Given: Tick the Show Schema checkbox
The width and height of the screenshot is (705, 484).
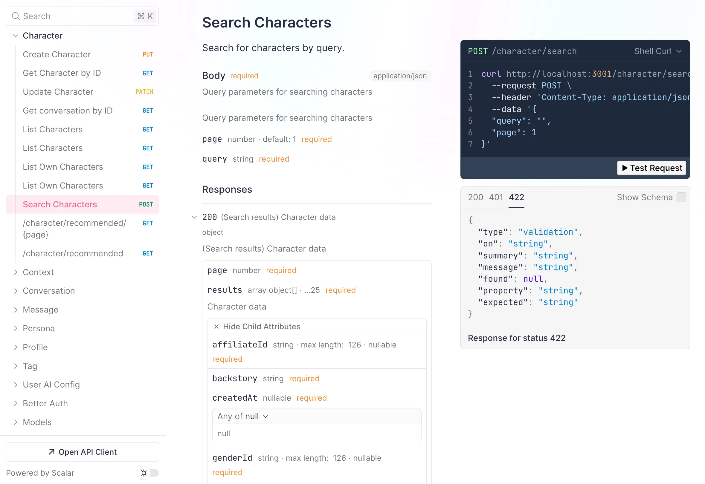Looking at the screenshot, I should pyautogui.click(x=681, y=197).
